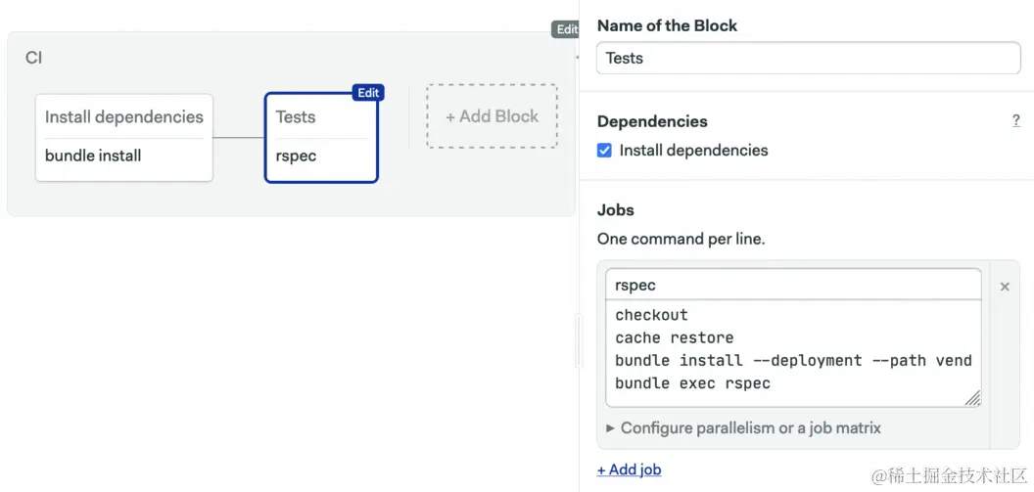Image resolution: width=1034 pixels, height=492 pixels.
Task: Click the gray Edit badge on CI pipeline
Action: 567,29
